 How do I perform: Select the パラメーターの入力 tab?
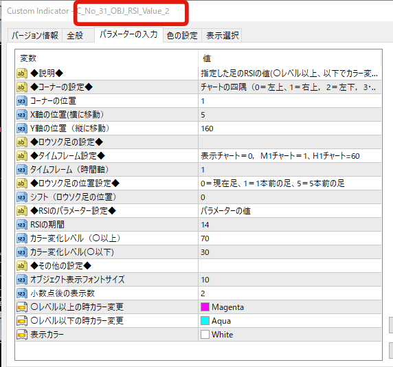[128, 34]
